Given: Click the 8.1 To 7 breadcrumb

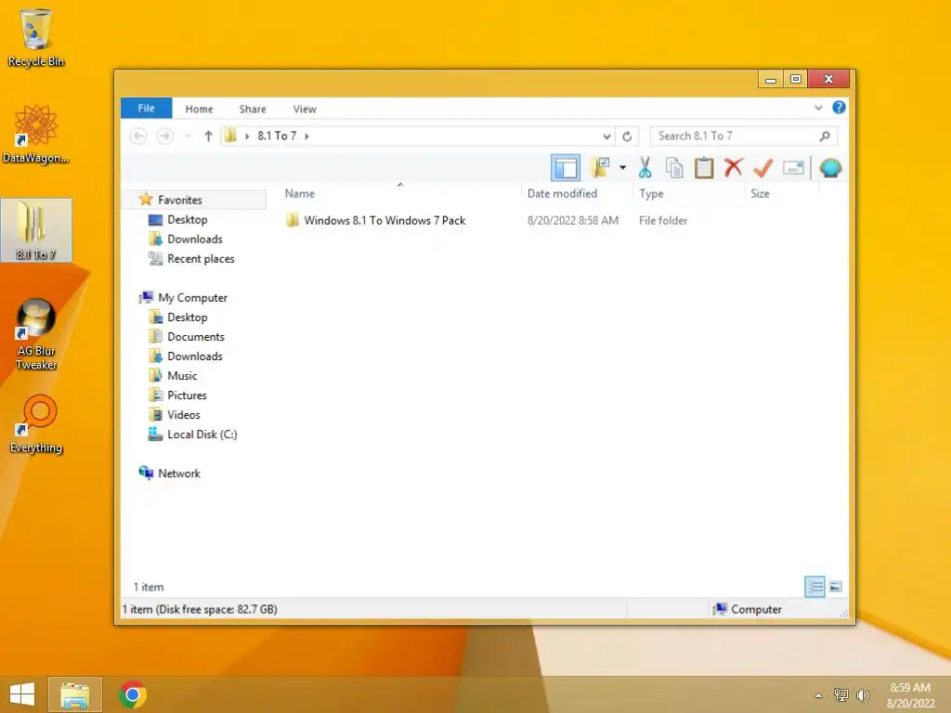Looking at the screenshot, I should (277, 136).
